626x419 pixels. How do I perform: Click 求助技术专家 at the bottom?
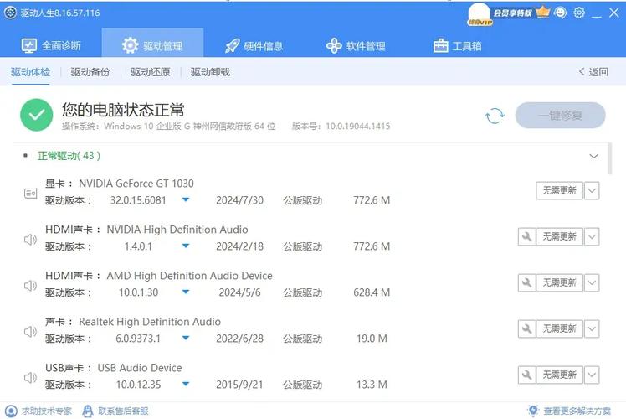pyautogui.click(x=38, y=411)
